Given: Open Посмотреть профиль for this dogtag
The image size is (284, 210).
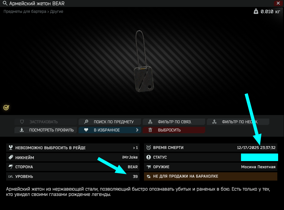Looking at the screenshot, I should point(46,130).
